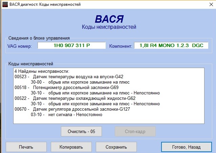Click the Сохранить button
216x153 pixels.
[x=116, y=147]
